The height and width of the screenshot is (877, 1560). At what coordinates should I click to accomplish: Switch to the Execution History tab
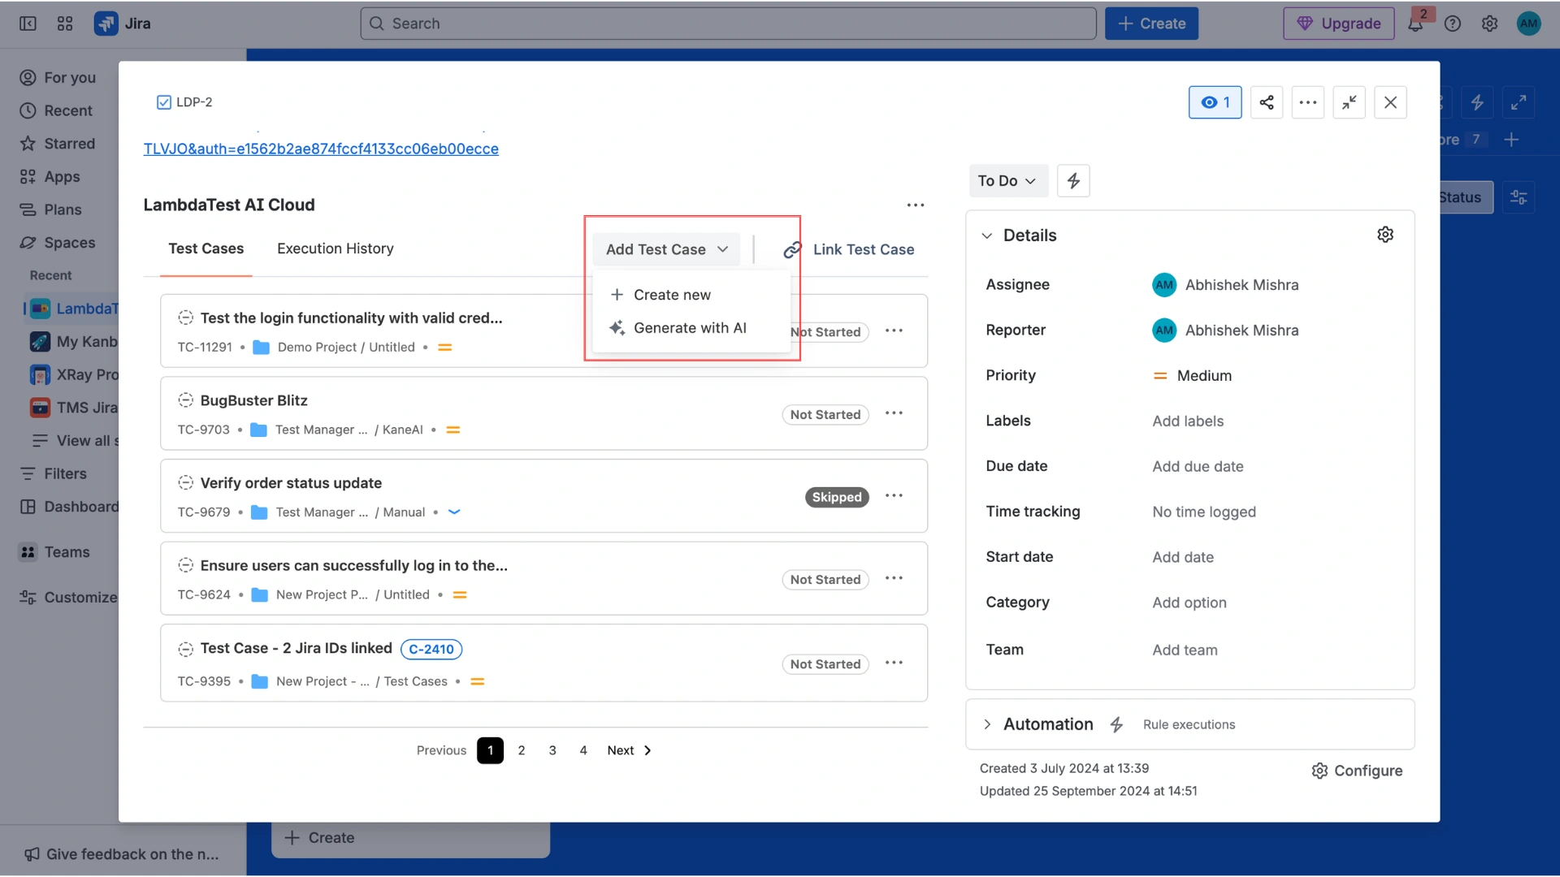click(x=335, y=248)
